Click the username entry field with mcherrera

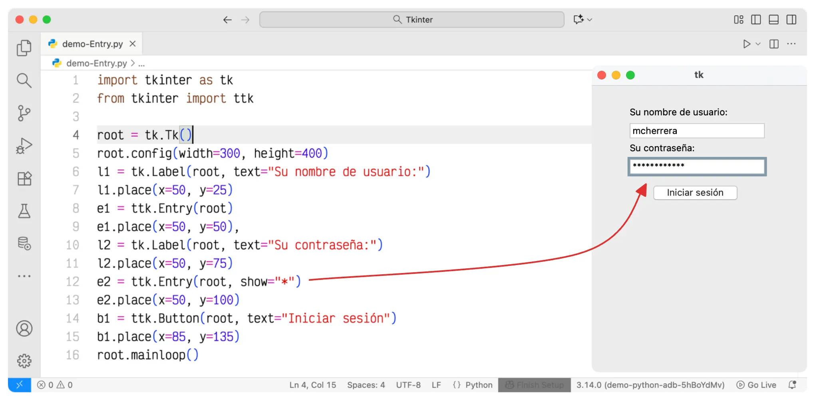pos(697,131)
